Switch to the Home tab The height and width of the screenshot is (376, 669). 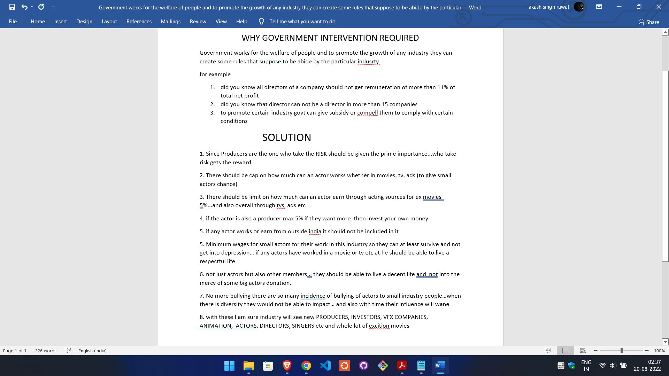coord(38,22)
